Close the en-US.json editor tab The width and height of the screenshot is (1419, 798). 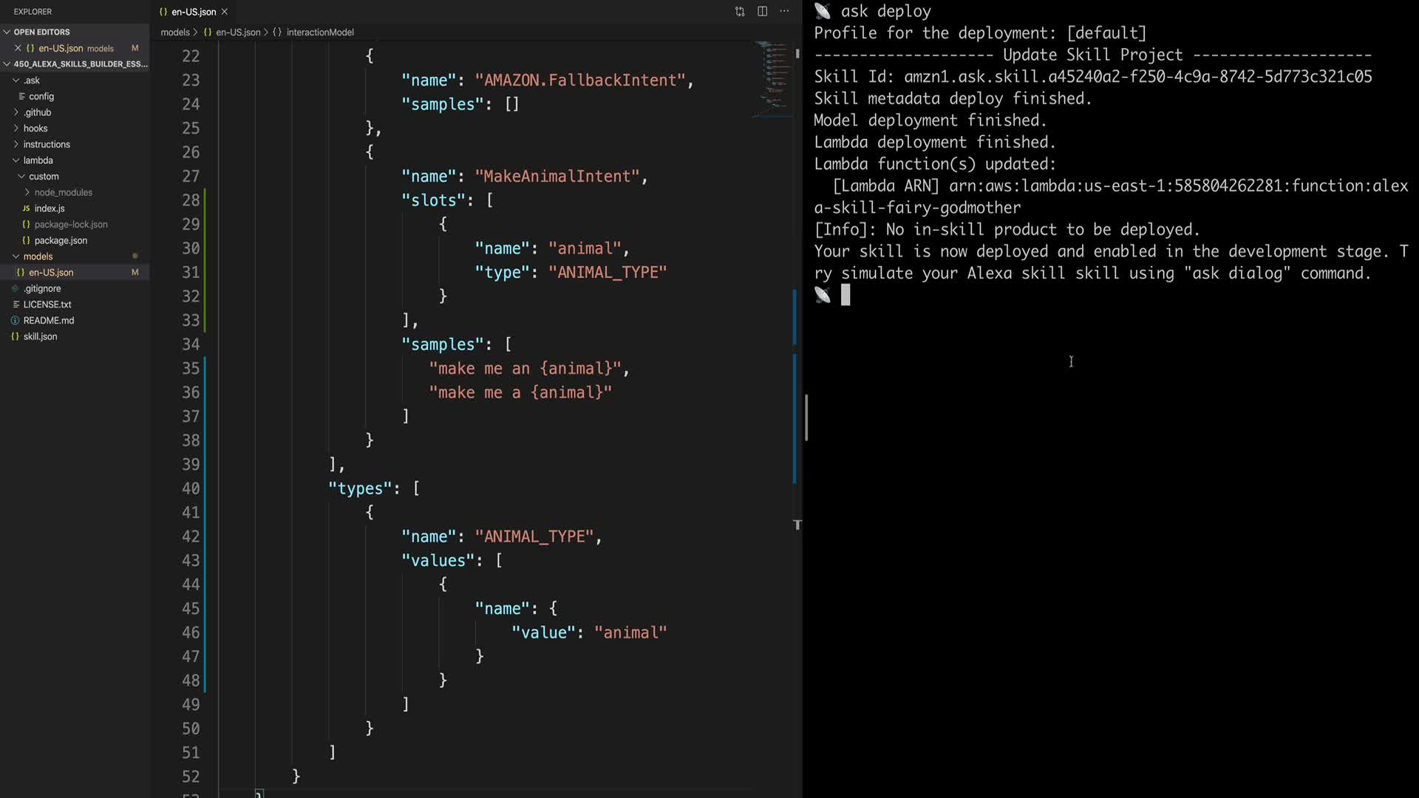(225, 12)
